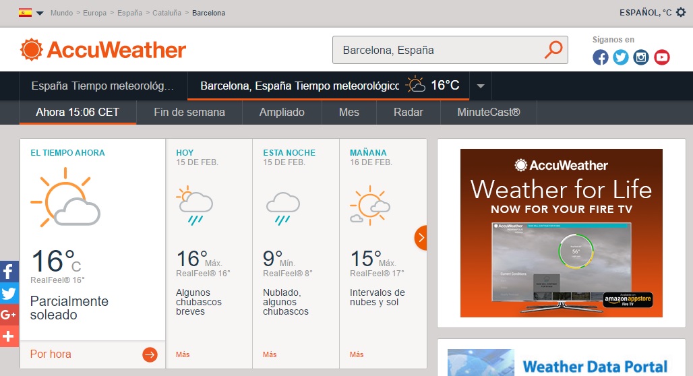Advance forecast carousel with orange arrow

[x=421, y=238]
